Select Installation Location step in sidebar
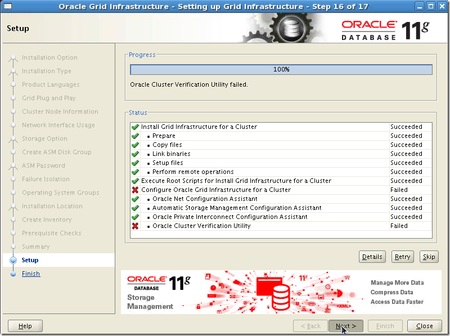 52,206
